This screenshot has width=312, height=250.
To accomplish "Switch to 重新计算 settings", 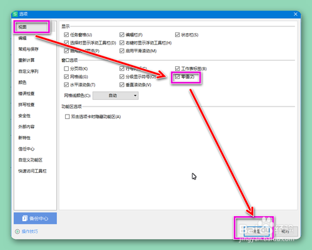I will pyautogui.click(x=26, y=60).
